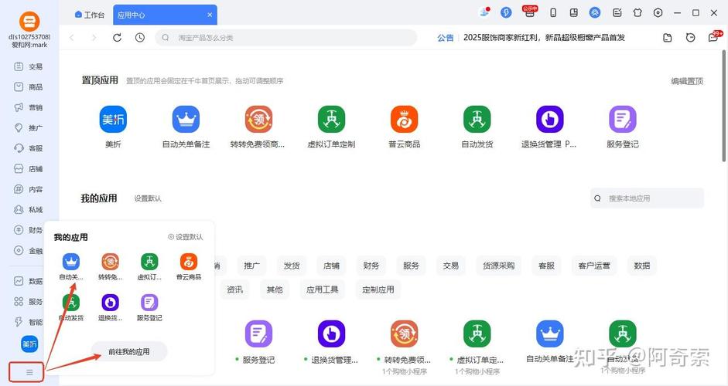Click the user avatar above 爱和网:mark
728x386 pixels.
point(29,22)
